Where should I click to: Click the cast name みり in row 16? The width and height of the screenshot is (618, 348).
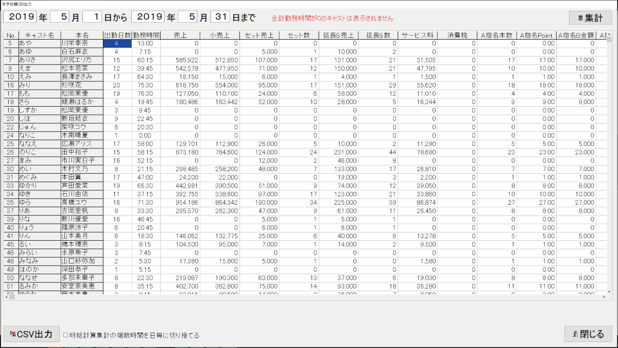pos(39,85)
